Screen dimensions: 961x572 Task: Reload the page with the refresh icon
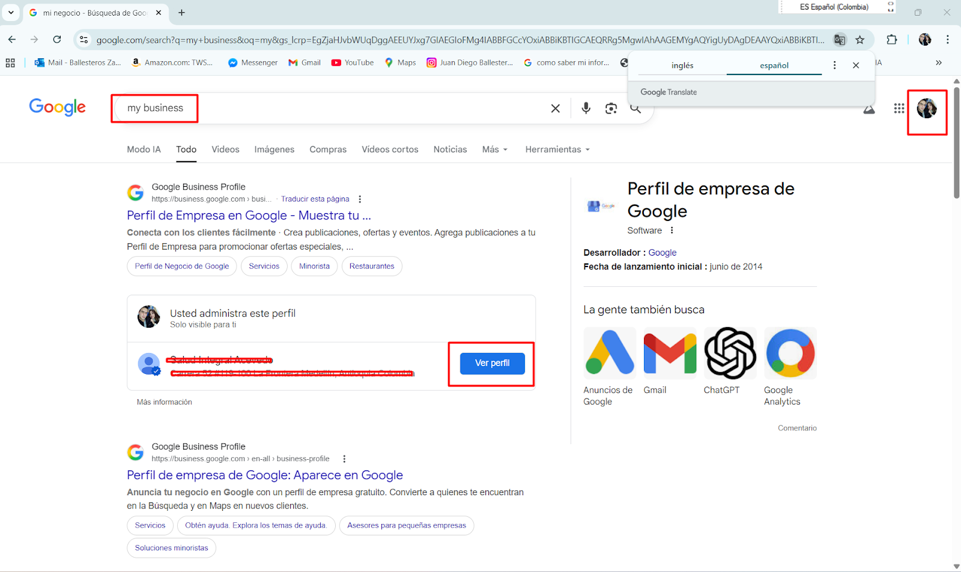[57, 40]
